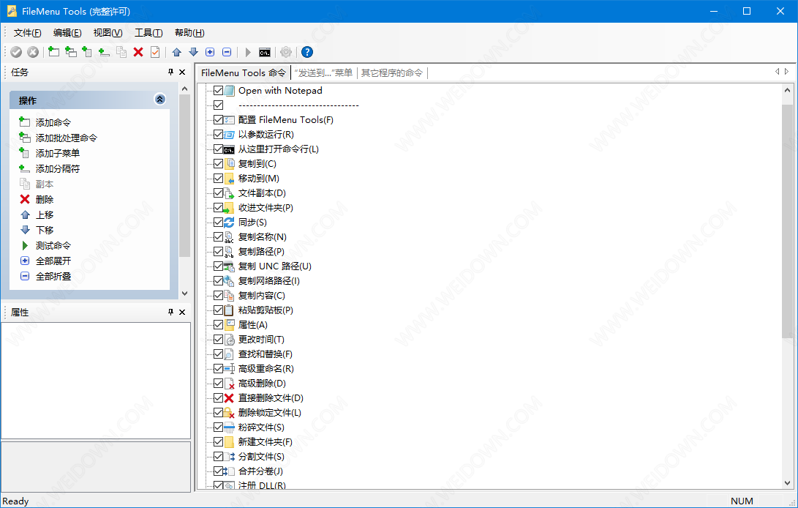Click the expand all plus toolbar icon
This screenshot has height=508, width=798.
tap(210, 52)
